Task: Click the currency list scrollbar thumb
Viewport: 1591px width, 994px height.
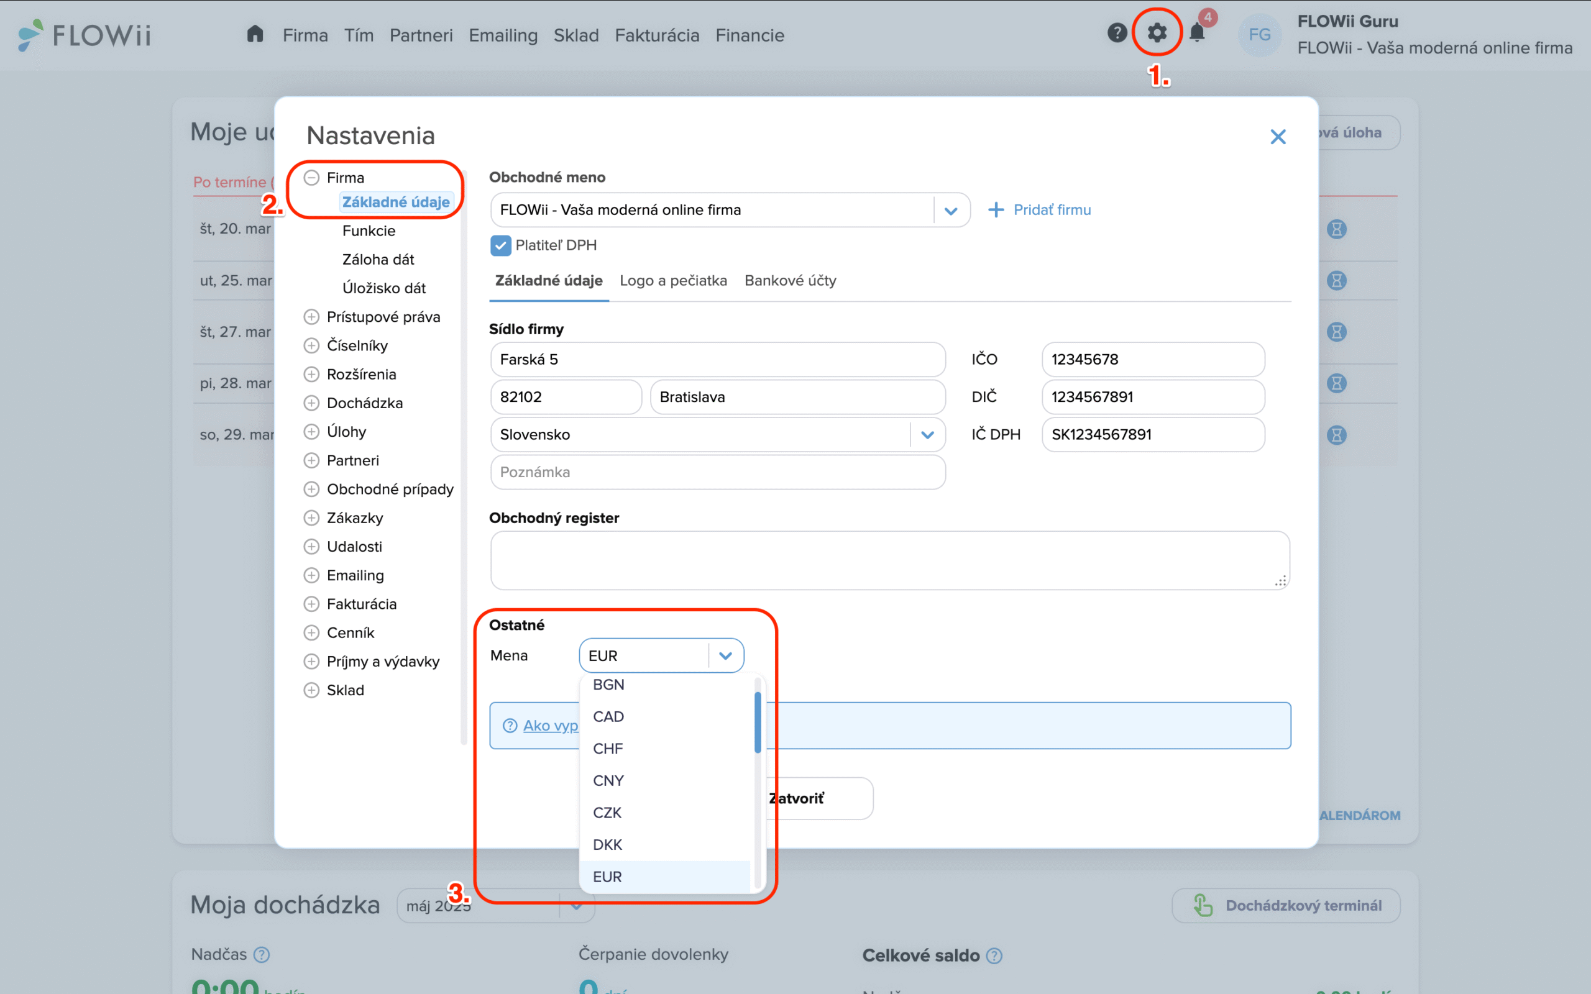Action: [x=758, y=722]
